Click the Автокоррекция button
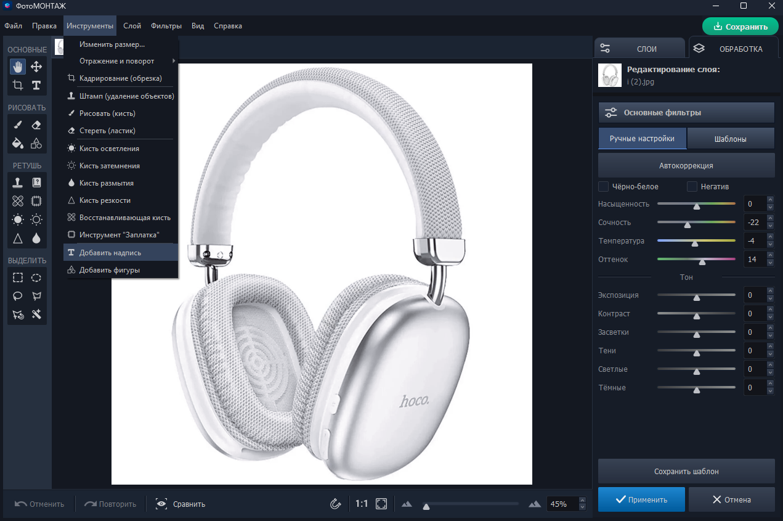The width and height of the screenshot is (783, 521). coord(686,165)
